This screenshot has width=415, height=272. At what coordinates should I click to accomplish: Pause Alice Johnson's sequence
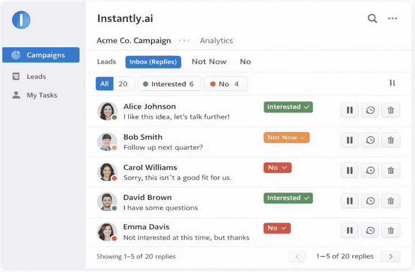(349, 110)
